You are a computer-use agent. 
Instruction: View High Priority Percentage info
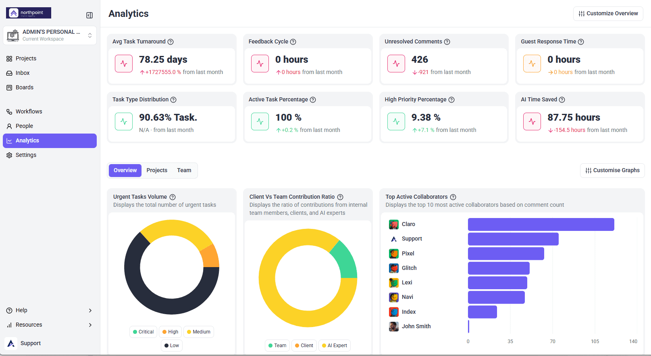[451, 100]
